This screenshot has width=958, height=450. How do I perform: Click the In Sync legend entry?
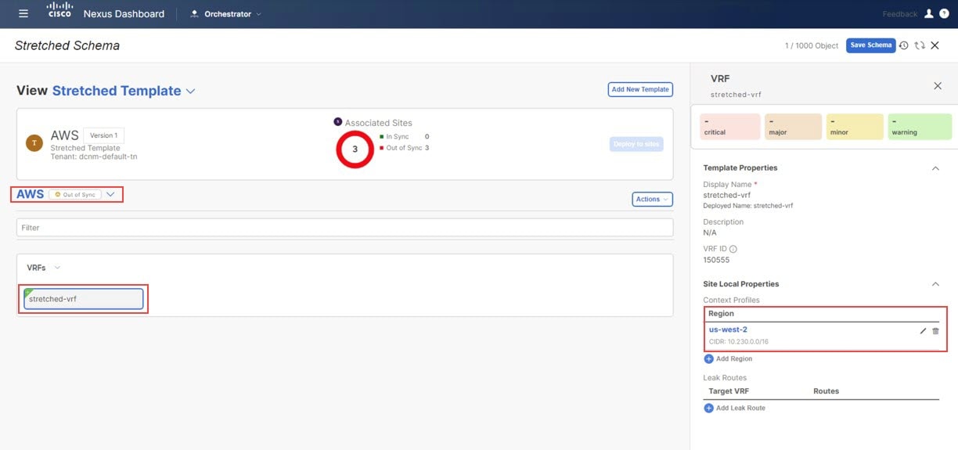(x=404, y=137)
